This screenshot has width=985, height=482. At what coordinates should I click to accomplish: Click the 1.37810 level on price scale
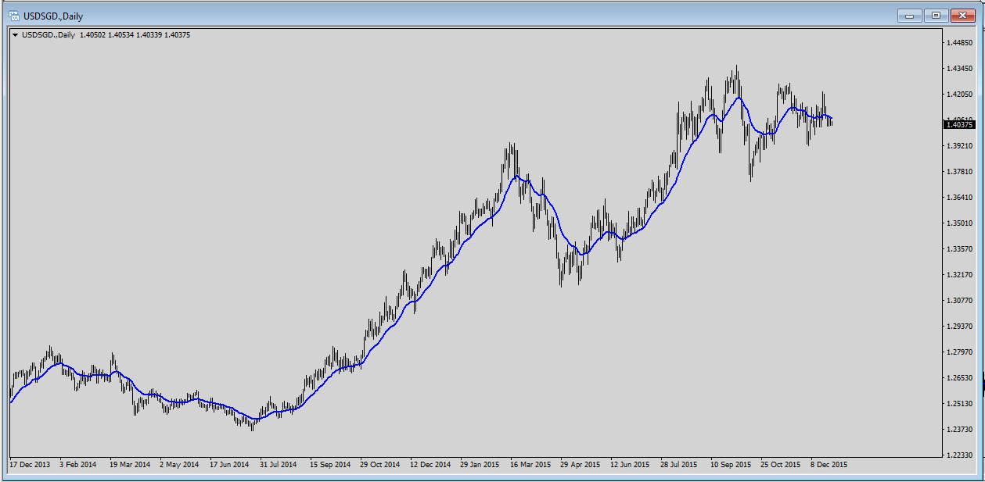[959, 172]
